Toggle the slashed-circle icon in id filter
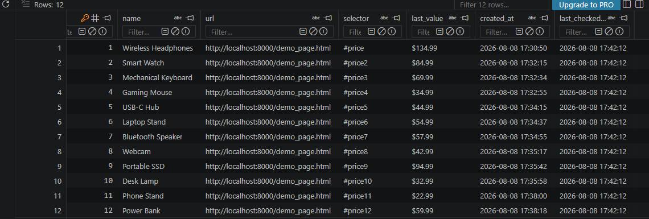 pyautogui.click(x=92, y=31)
